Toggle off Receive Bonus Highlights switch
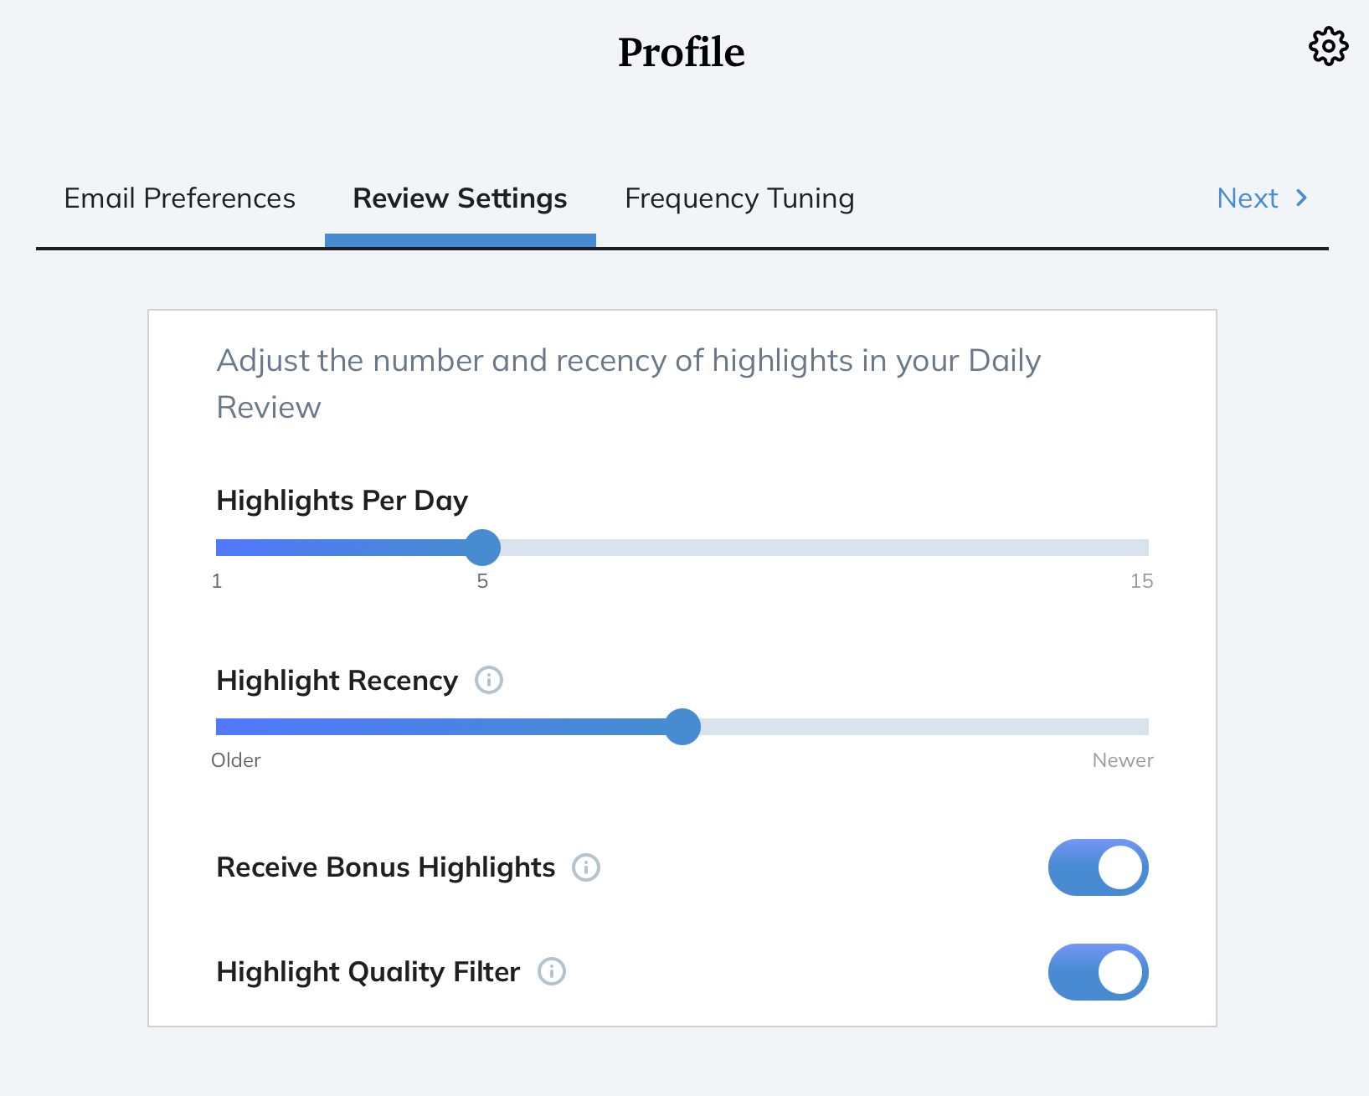This screenshot has width=1369, height=1096. click(x=1098, y=867)
